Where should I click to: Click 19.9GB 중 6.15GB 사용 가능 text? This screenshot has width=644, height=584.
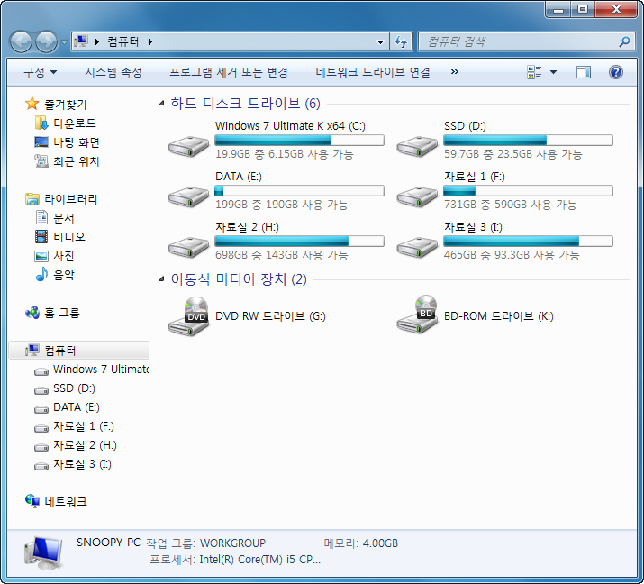(x=285, y=154)
